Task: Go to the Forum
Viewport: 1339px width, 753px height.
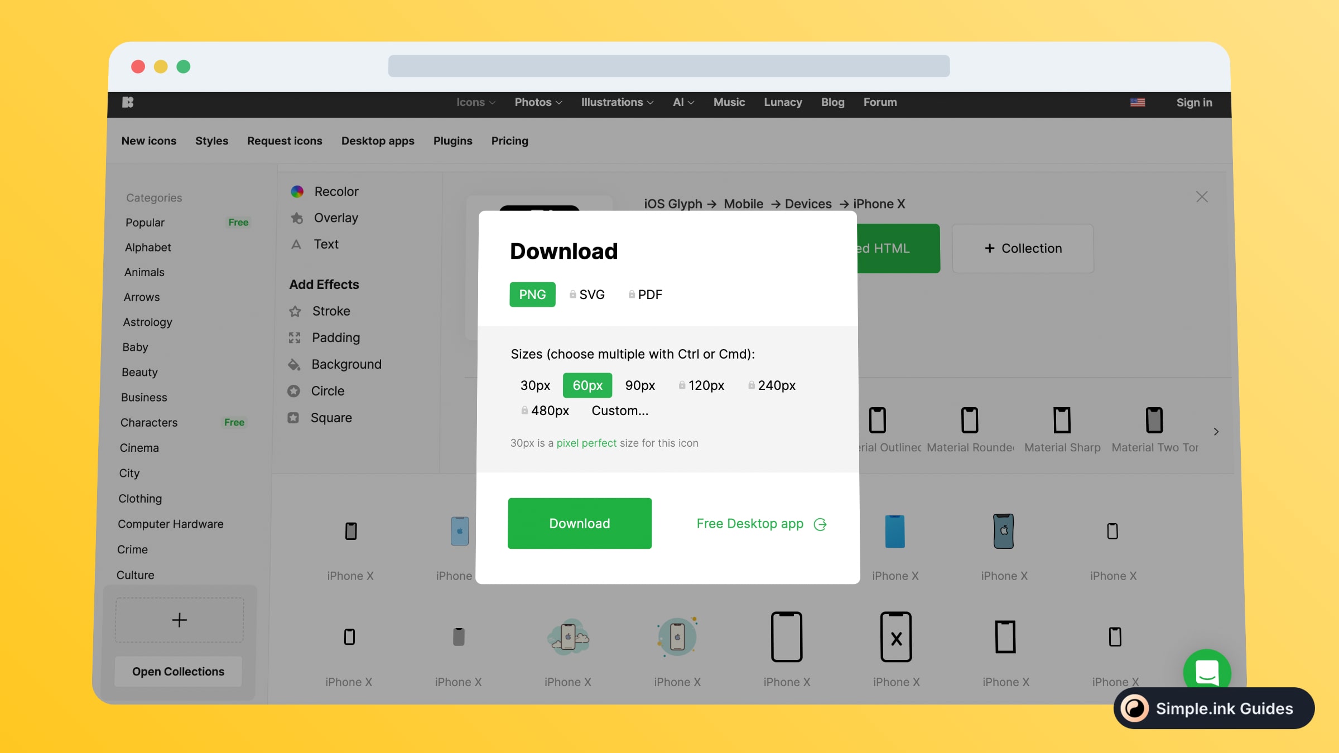Action: (880, 102)
